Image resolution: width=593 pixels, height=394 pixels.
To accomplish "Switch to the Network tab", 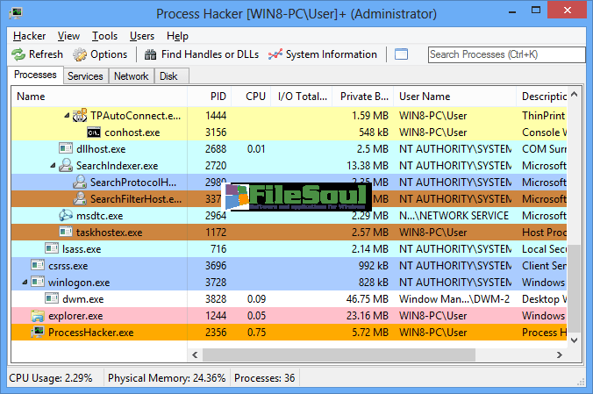I will click(131, 76).
